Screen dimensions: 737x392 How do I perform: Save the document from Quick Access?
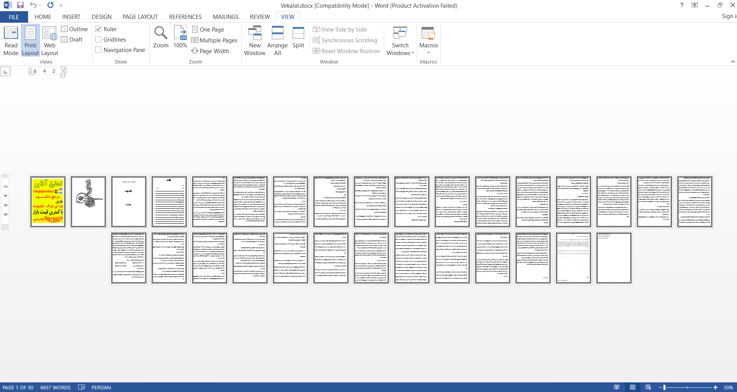[20, 5]
